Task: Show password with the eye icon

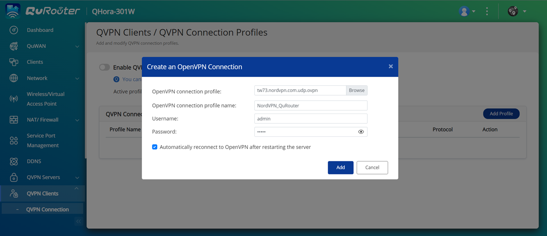Action: point(361,132)
